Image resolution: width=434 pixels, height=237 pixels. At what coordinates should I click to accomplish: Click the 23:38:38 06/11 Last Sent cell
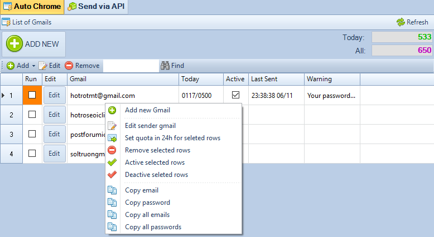pyautogui.click(x=276, y=96)
